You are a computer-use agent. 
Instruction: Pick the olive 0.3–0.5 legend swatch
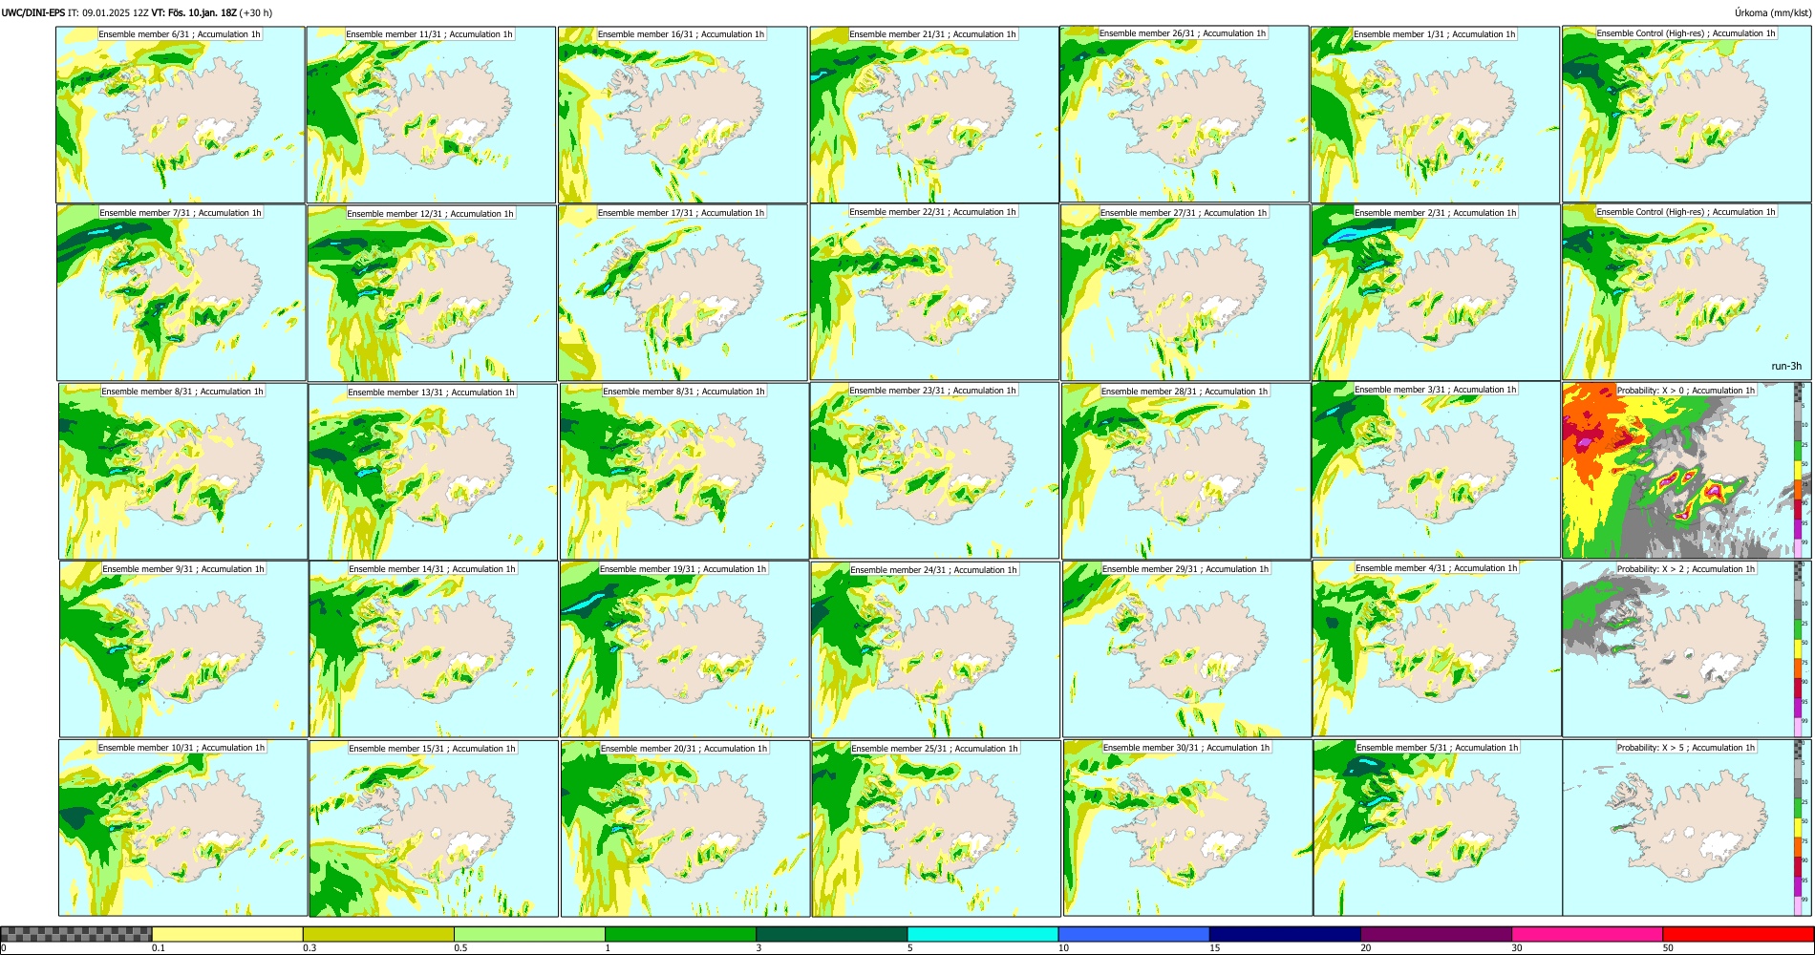(378, 934)
